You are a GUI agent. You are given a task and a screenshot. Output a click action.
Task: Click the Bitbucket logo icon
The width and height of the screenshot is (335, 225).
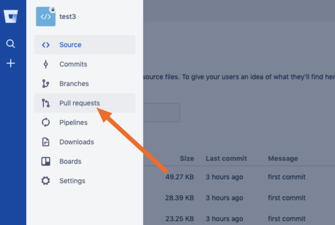[x=11, y=16]
